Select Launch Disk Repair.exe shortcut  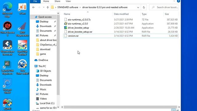7,68
